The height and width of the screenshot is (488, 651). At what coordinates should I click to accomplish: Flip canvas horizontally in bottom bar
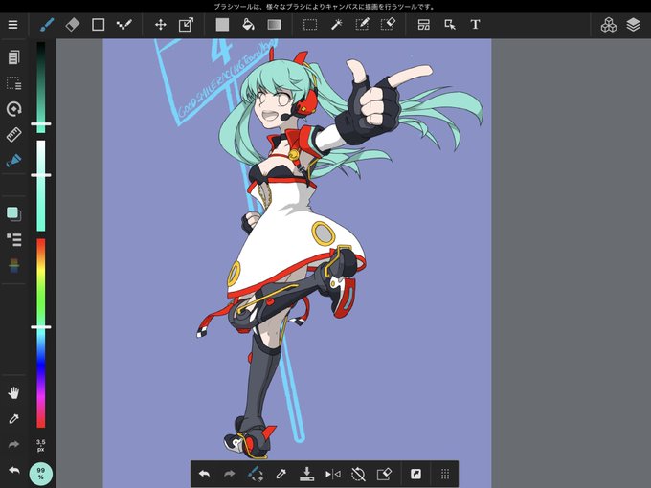(x=332, y=474)
